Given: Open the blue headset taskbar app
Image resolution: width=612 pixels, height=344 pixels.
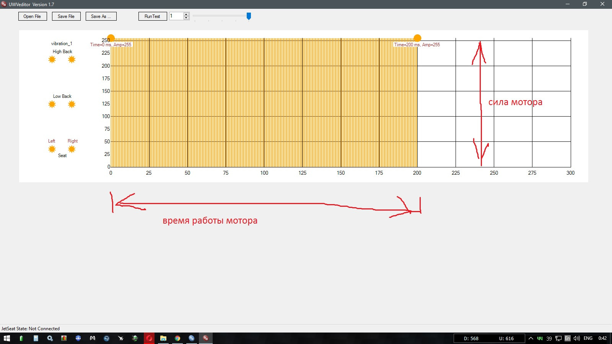Looking at the screenshot, I should tap(106, 338).
